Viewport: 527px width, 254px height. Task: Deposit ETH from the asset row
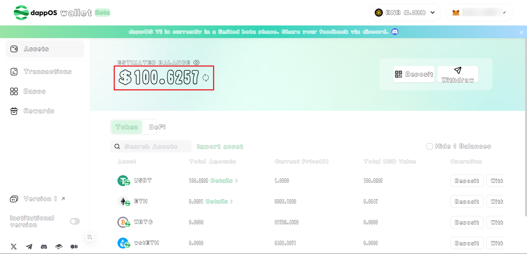[467, 201]
